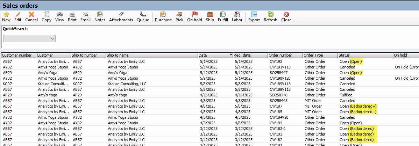Click Req. date 4/8/2025 in CW184 row
This screenshot has height=146, width=419.
tap(250, 123)
